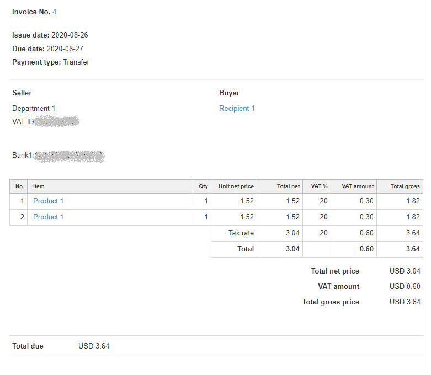Select gross 3.64 in bold Total row
Screen dimensions: 431x375
413,249
